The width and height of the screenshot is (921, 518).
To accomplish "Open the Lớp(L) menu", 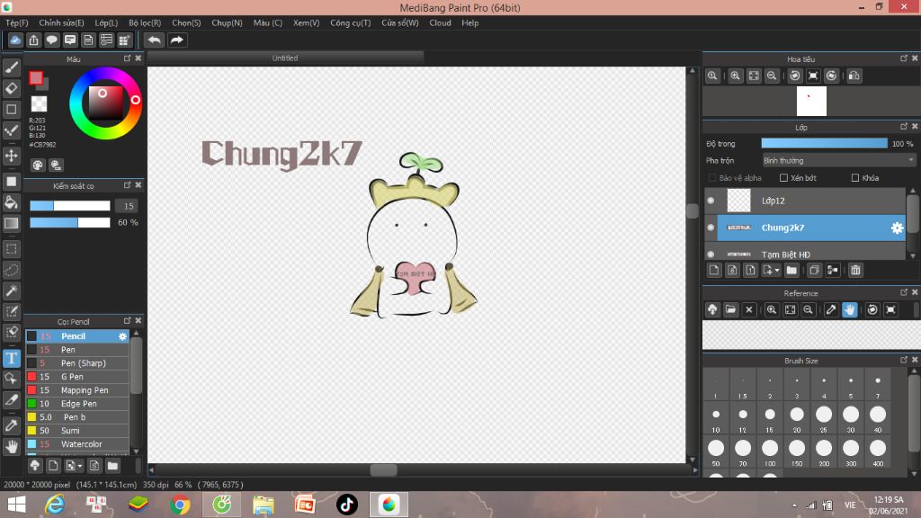I will click(106, 22).
